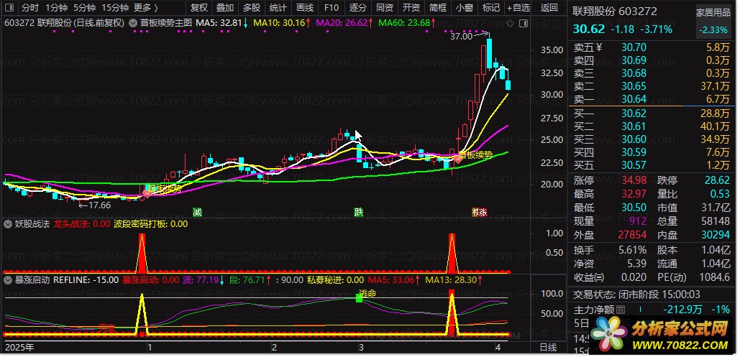
Task: Open the 日线 period selector at bottom
Action: [x=548, y=348]
